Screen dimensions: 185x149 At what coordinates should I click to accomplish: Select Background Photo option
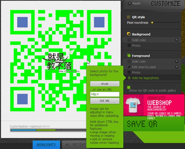(x=134, y=46)
